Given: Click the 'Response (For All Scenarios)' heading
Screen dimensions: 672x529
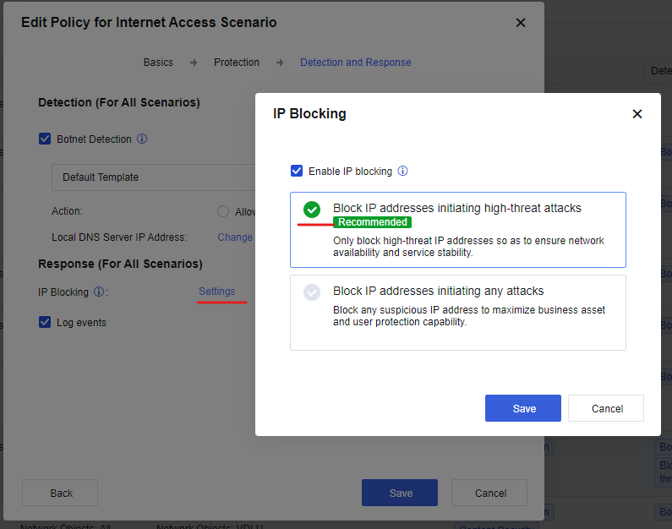Looking at the screenshot, I should pos(120,264).
